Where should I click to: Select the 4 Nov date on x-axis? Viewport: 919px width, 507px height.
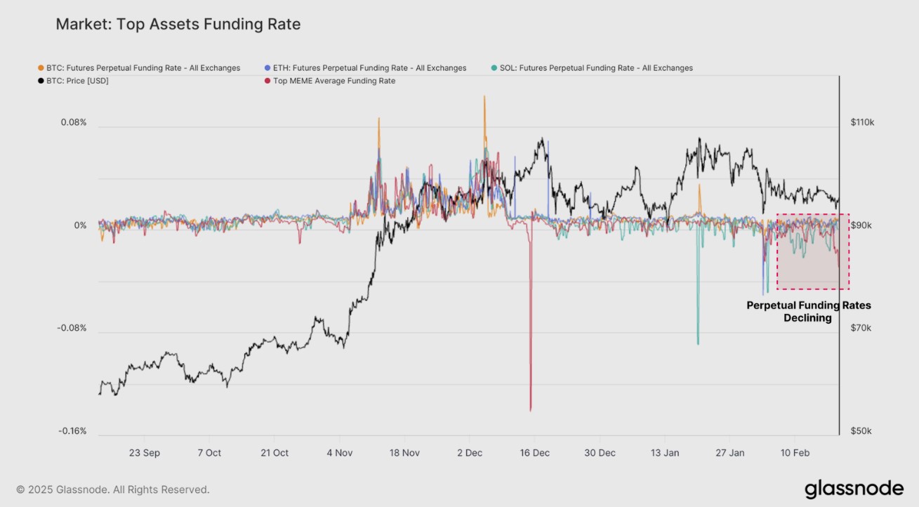pyautogui.click(x=340, y=453)
